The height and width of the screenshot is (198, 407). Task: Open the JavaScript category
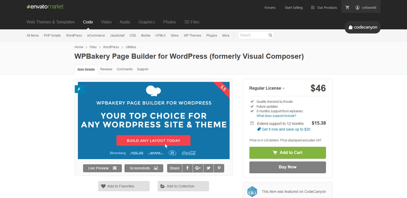click(x=117, y=36)
